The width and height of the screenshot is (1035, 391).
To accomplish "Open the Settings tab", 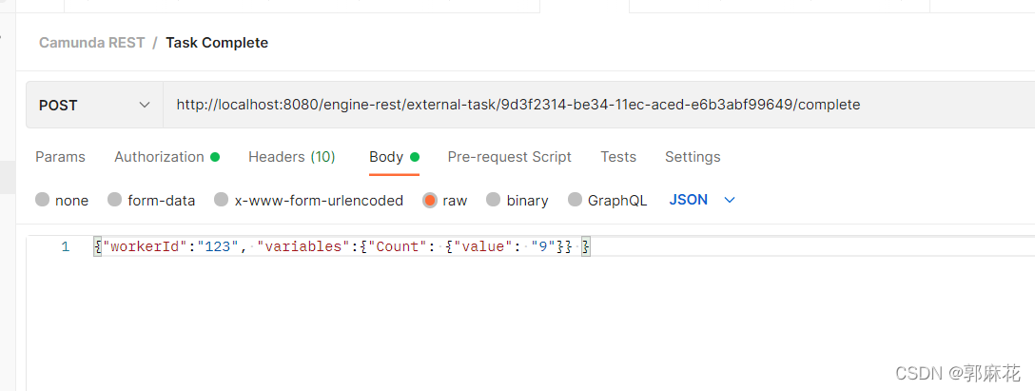I will coord(693,157).
